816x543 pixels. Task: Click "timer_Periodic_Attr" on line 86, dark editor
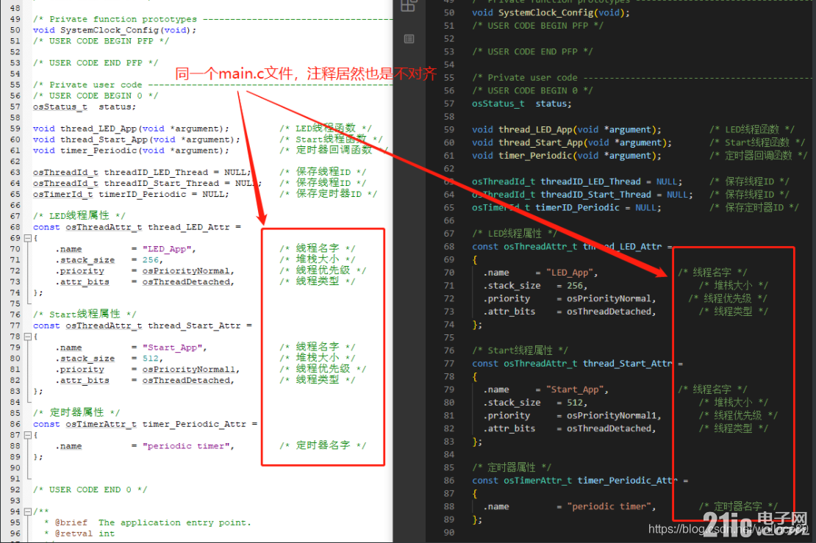[x=628, y=481]
